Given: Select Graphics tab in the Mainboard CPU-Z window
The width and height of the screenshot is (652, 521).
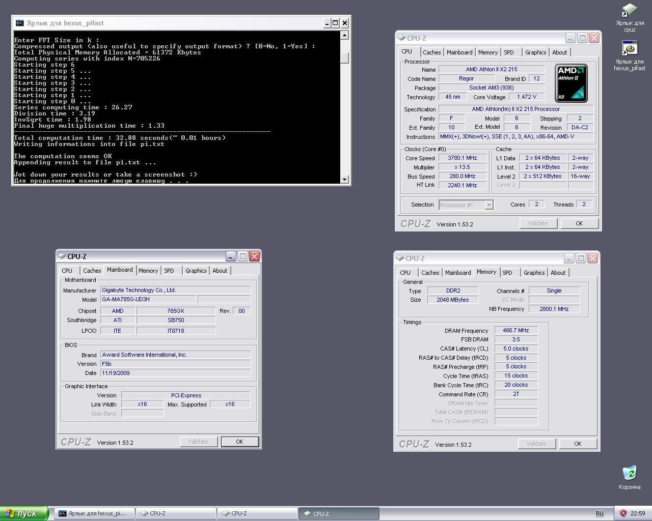Looking at the screenshot, I should pyautogui.click(x=196, y=271).
